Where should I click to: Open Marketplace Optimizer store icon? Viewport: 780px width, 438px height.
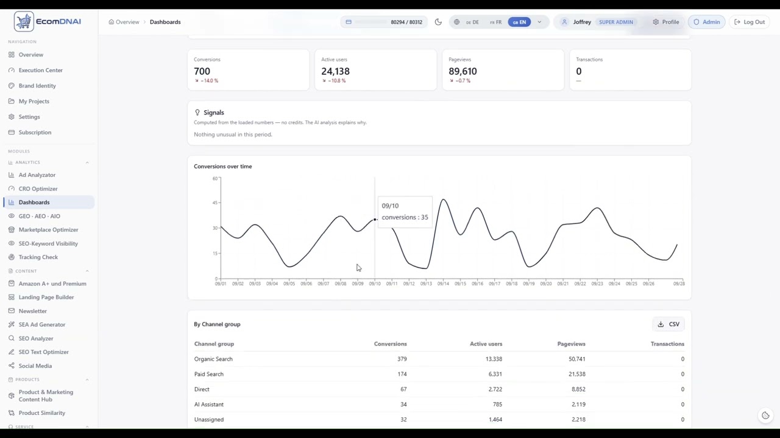coord(12,229)
